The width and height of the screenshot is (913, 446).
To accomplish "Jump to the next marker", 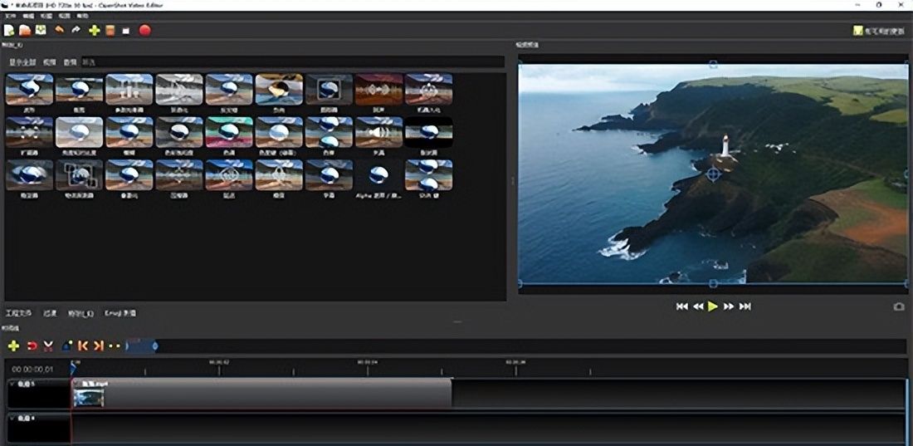I will tap(99, 346).
